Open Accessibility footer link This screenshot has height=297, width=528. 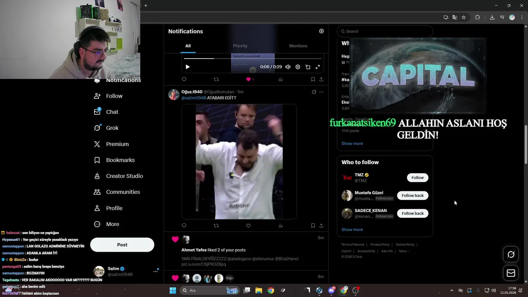[366, 251]
